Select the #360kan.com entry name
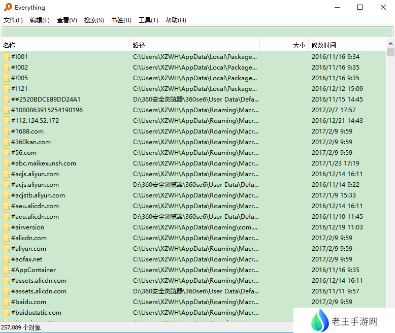 (31, 142)
